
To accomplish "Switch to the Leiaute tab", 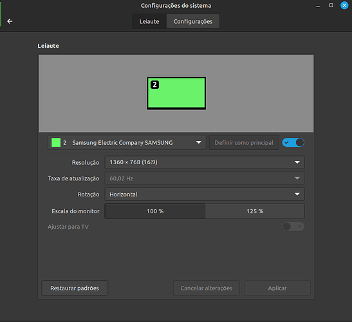I will [x=149, y=21].
